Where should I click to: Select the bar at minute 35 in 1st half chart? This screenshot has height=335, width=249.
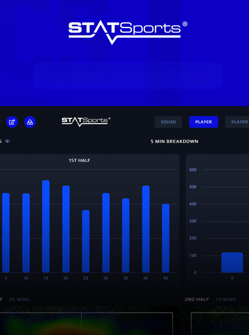coord(126,235)
